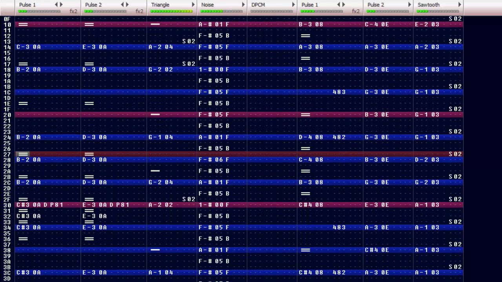Expand effect columns on Sawtooth channel
Viewport: 502px width, 282px height.
click(x=460, y=5)
